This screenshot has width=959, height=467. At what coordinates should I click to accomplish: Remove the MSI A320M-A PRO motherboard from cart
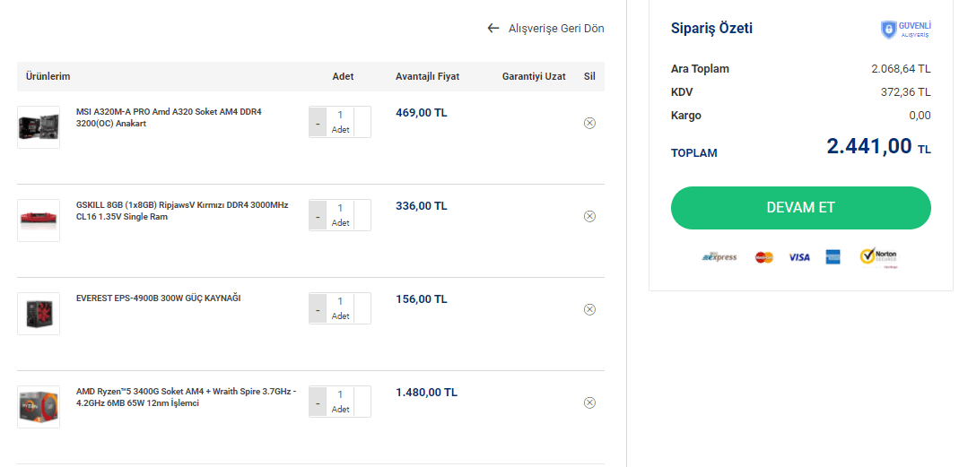pos(589,123)
